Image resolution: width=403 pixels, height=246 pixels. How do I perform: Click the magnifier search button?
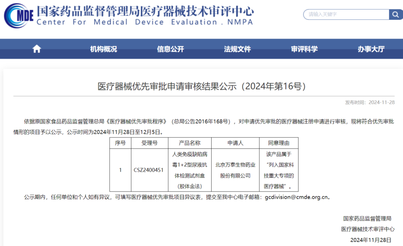tap(396, 15)
